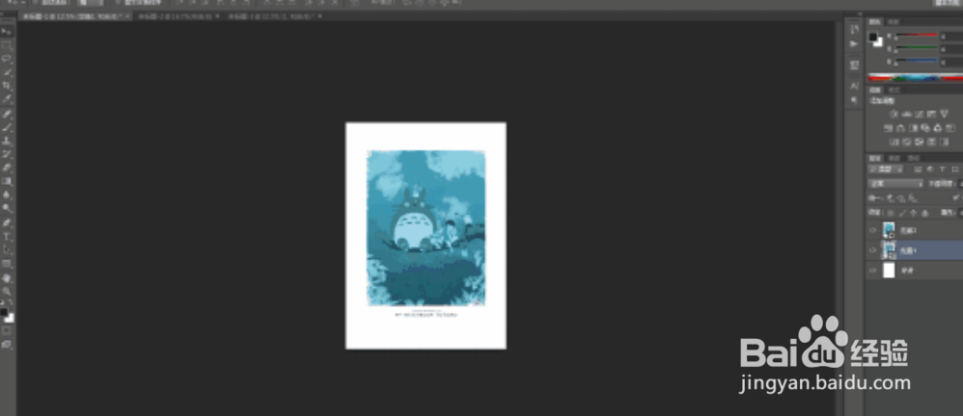Switch to the third document tab
This screenshot has width=963, height=416.
pyautogui.click(x=273, y=16)
